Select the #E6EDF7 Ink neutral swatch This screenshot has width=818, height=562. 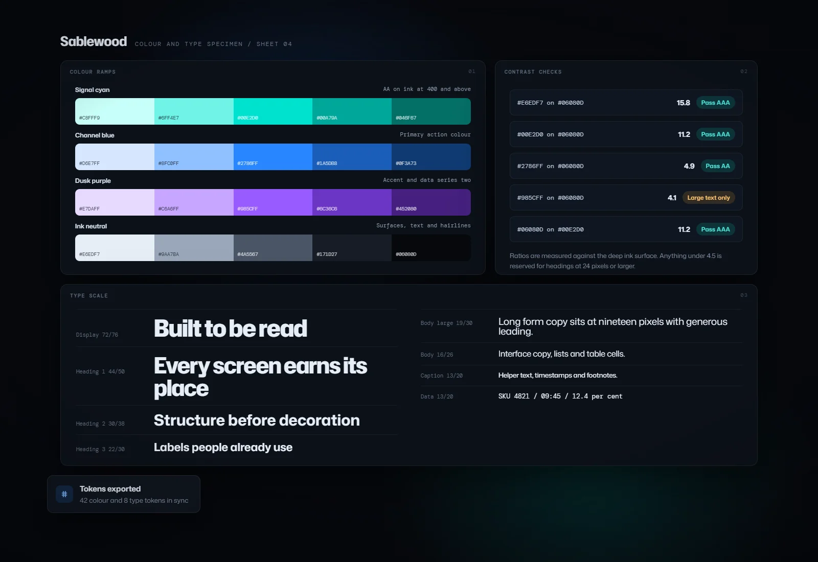pyautogui.click(x=115, y=248)
